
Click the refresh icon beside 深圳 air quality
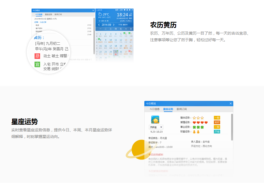[x=99, y=21]
